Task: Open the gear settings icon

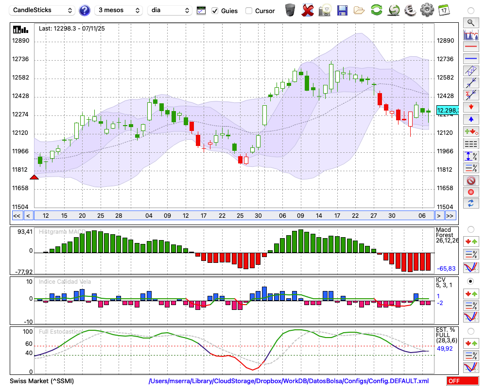Action: point(427,10)
